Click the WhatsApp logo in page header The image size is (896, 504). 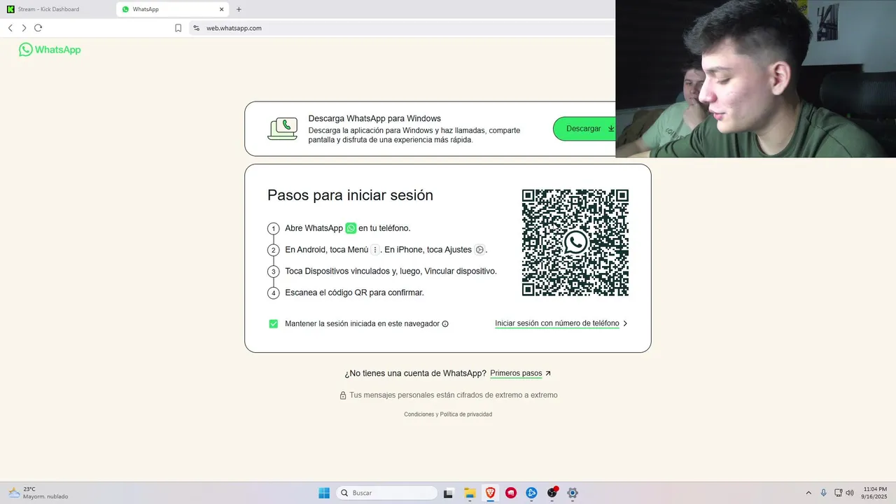tap(50, 50)
